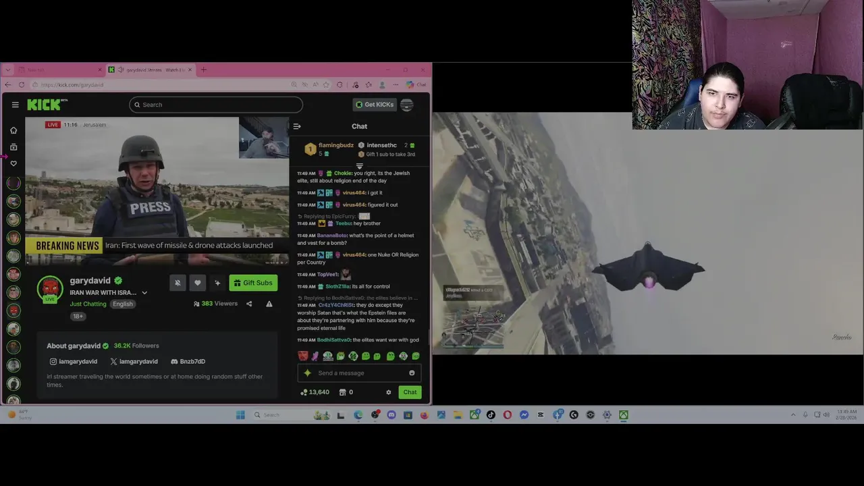Viewport: 864px width, 486px height.
Task: Open the Kick shop icon beside 0
Action: pos(342,392)
